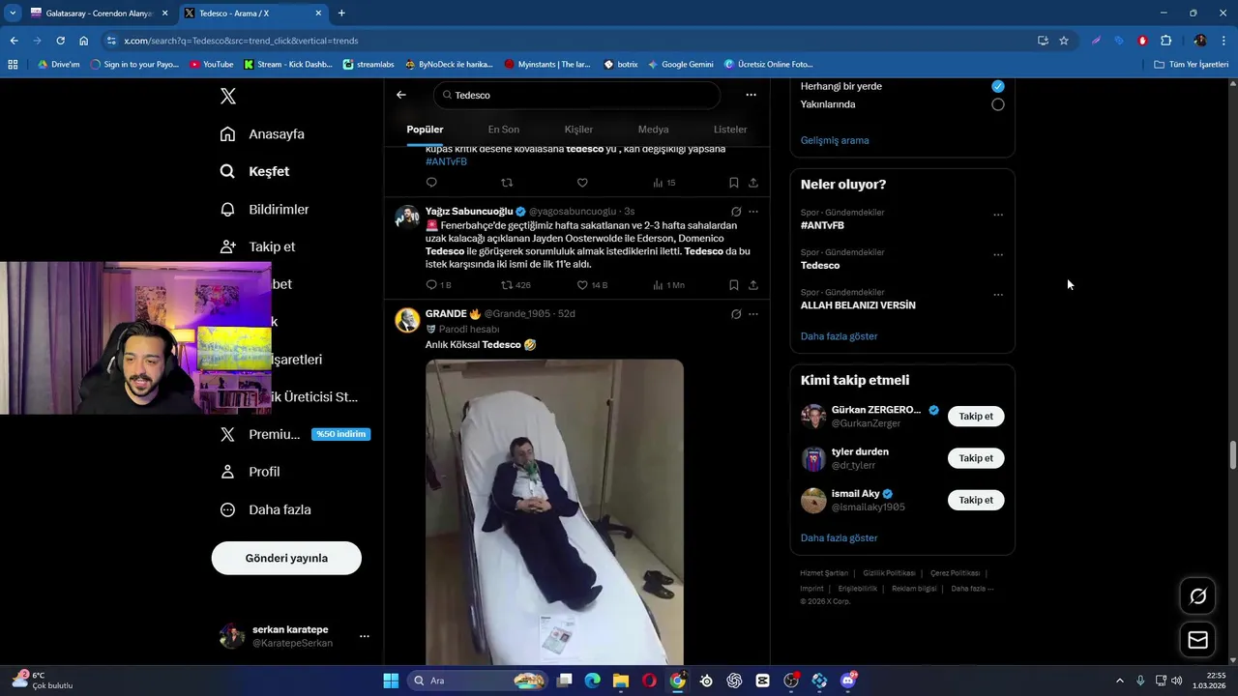Bookmark Yağız Sabuncuoğlu's post
The width and height of the screenshot is (1238, 696).
pos(734,285)
